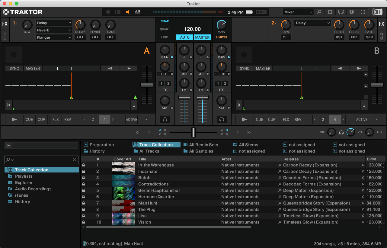
Task: Open FX unit 2 Delay dropdown
Action: pyautogui.click(x=312, y=23)
